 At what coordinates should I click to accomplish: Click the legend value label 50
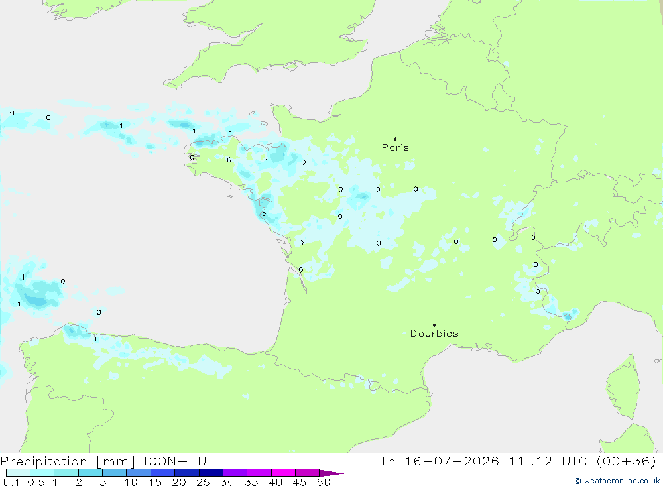(x=324, y=482)
